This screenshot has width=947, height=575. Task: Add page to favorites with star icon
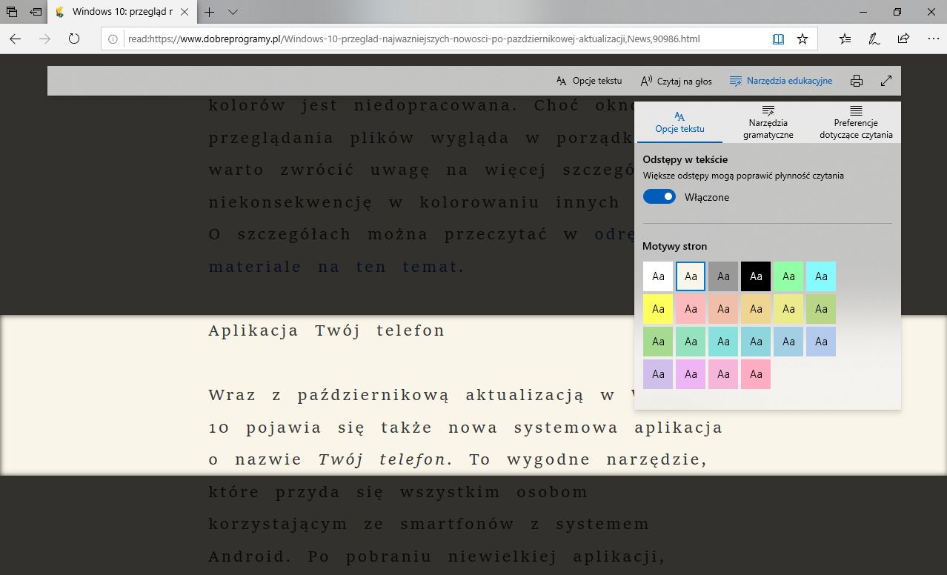[803, 38]
